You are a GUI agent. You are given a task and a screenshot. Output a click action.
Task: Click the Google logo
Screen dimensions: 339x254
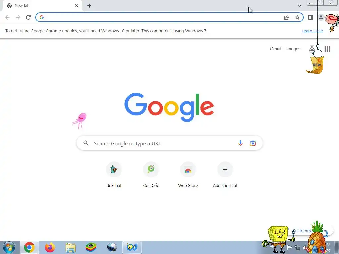point(169,107)
